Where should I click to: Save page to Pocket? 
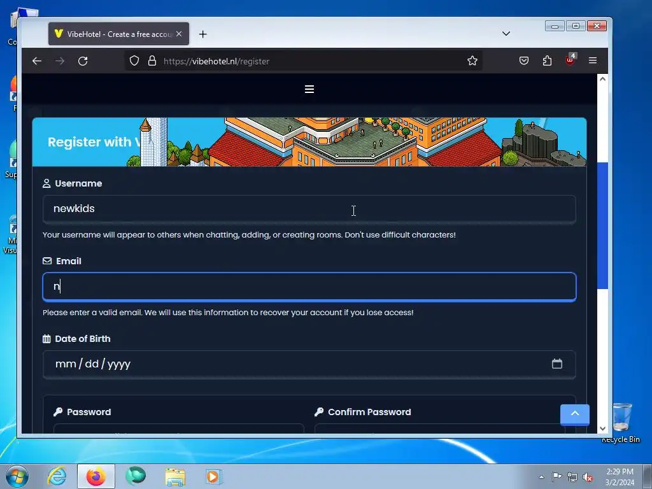524,60
